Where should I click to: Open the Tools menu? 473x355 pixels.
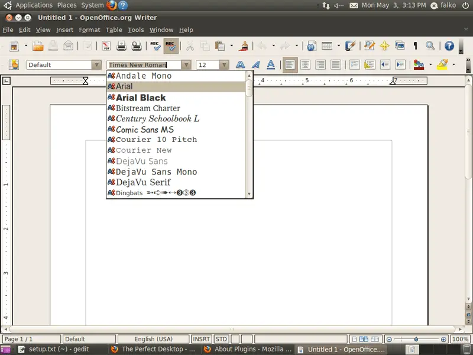(x=136, y=30)
